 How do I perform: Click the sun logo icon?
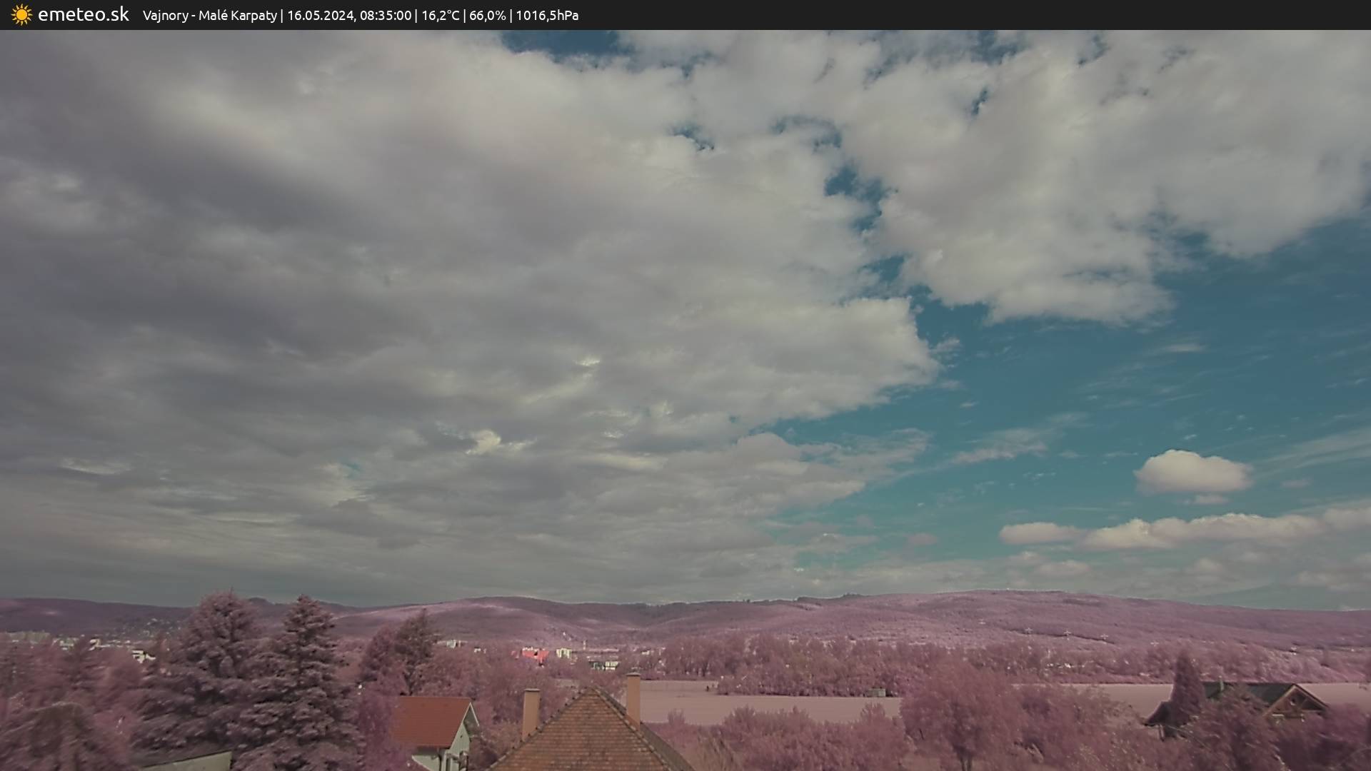[x=21, y=15]
